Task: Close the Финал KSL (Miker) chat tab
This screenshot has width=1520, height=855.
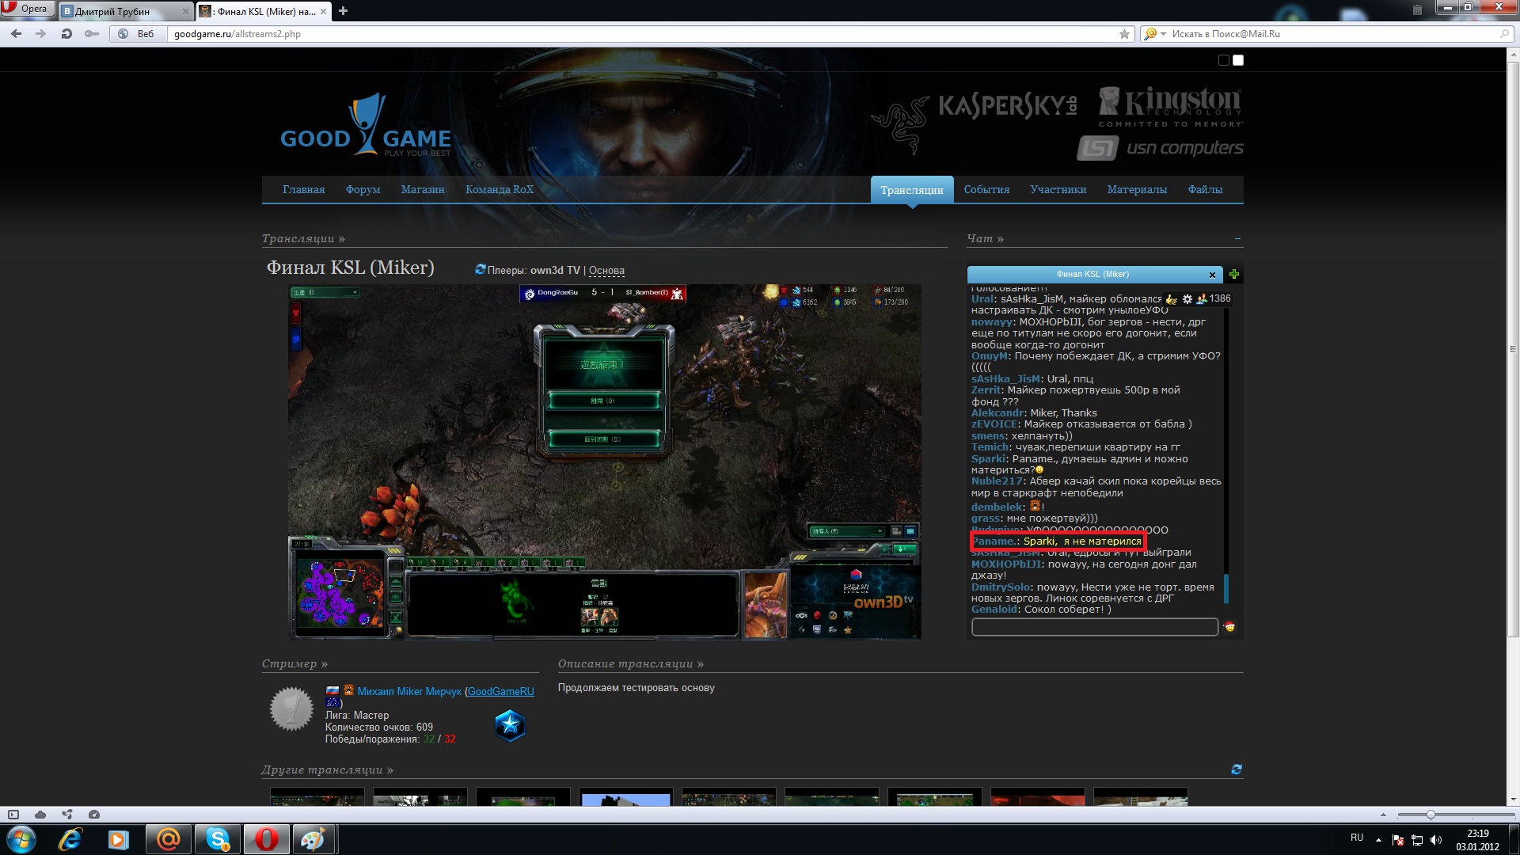Action: click(x=1212, y=275)
